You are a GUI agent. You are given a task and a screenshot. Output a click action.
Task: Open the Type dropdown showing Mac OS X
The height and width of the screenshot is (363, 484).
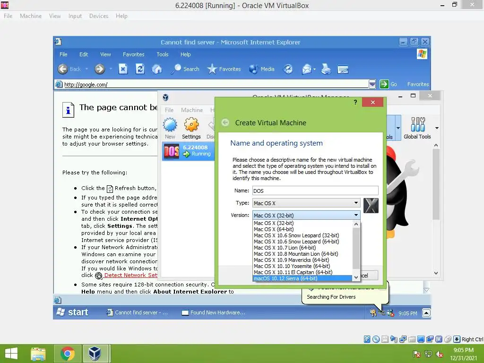pyautogui.click(x=306, y=203)
